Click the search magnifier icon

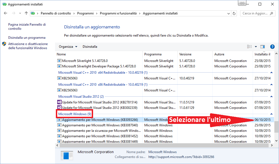[x=271, y=13]
